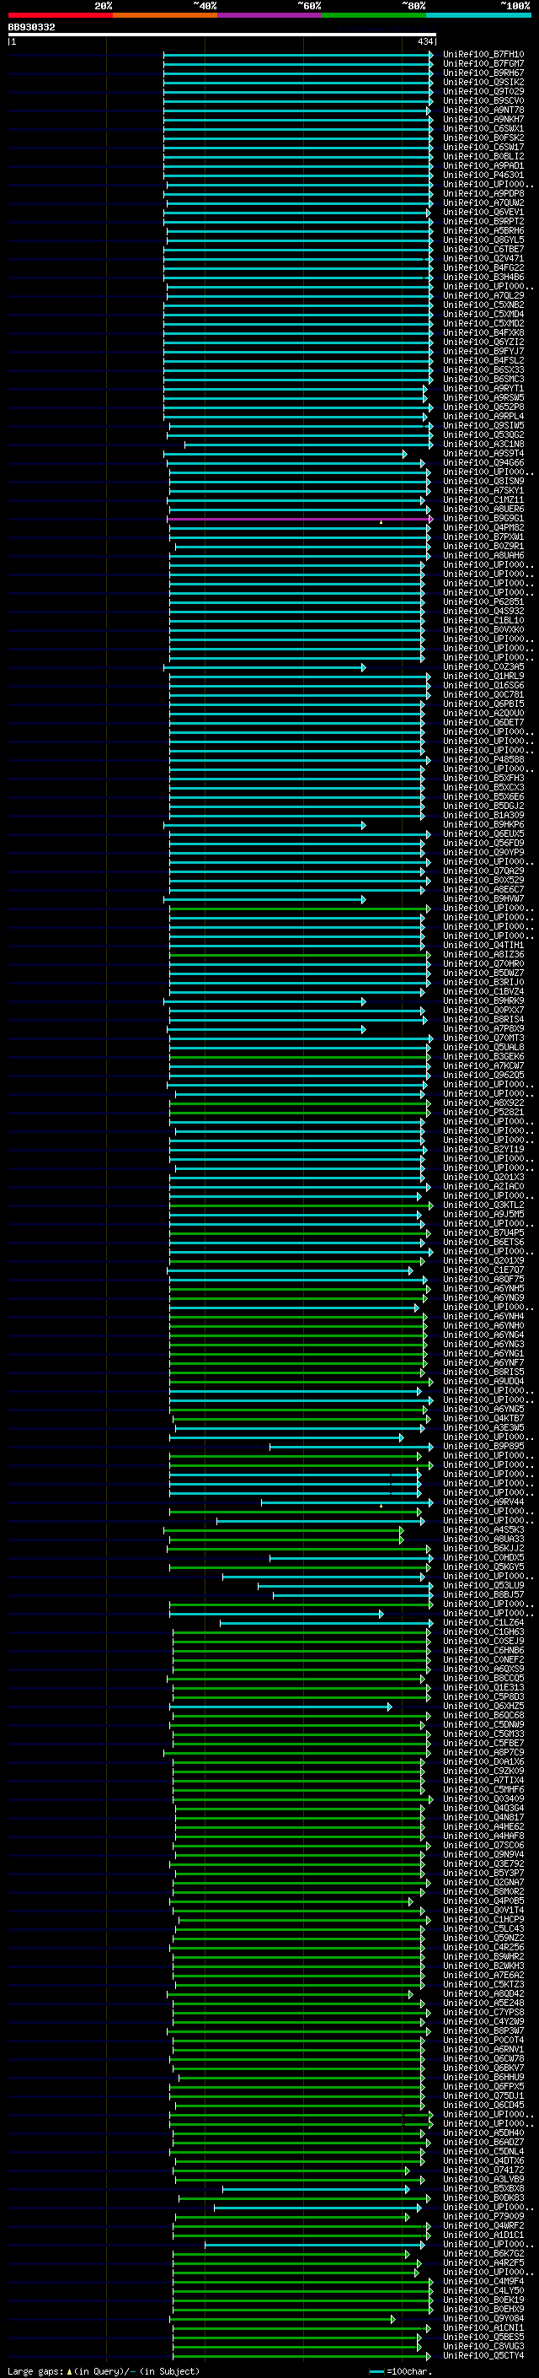Open hit UniRef100_B7FGM7
Viewport: 539px width, 2378px height.
483,64
